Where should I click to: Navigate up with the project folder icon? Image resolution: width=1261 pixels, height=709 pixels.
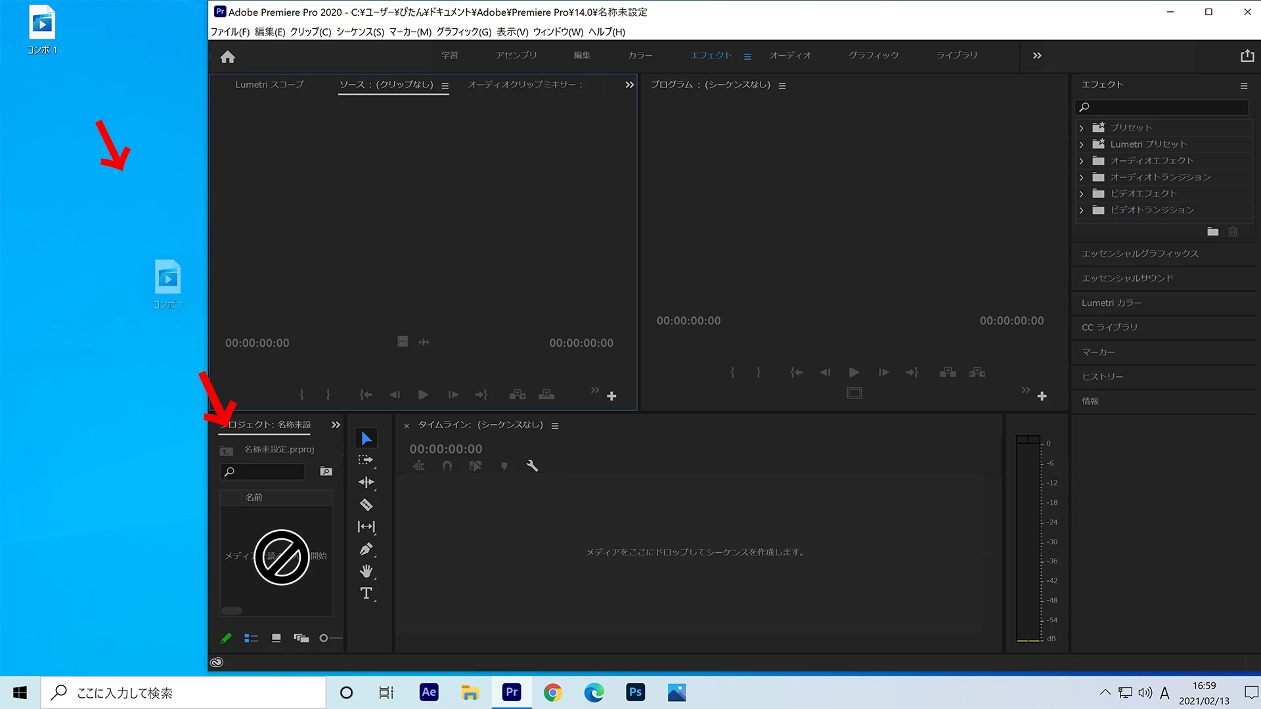[227, 450]
